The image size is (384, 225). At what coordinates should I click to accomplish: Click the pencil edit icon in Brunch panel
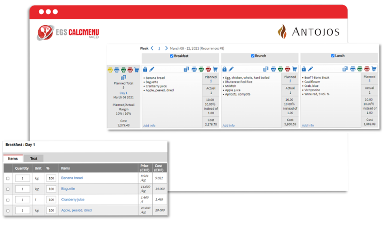coord(231,69)
